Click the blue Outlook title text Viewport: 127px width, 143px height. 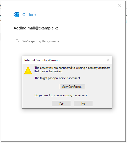point(29,15)
